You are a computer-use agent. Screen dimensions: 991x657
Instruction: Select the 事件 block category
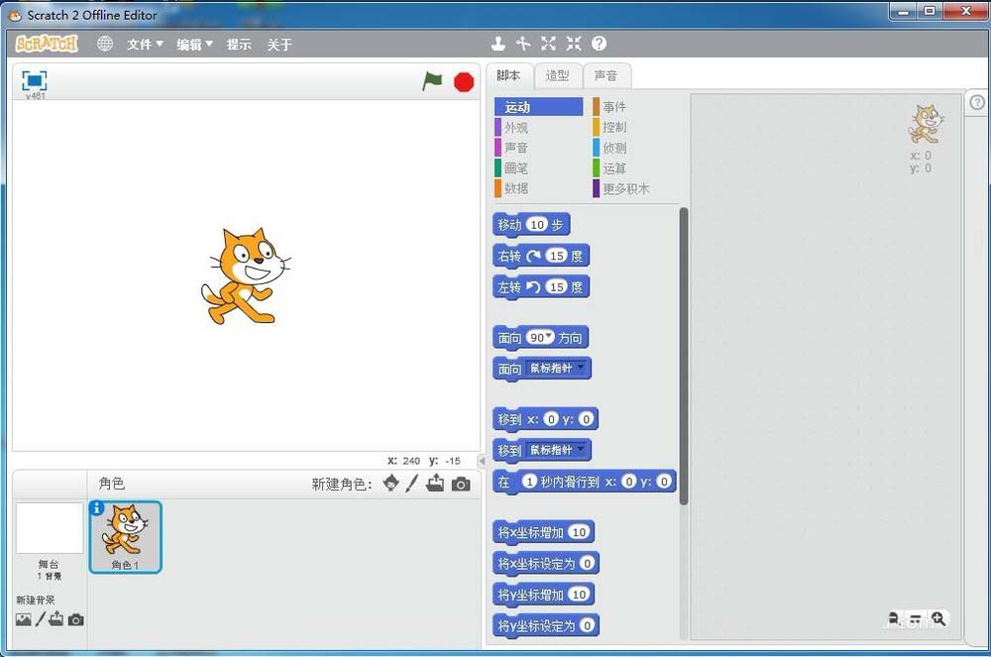pyautogui.click(x=613, y=106)
